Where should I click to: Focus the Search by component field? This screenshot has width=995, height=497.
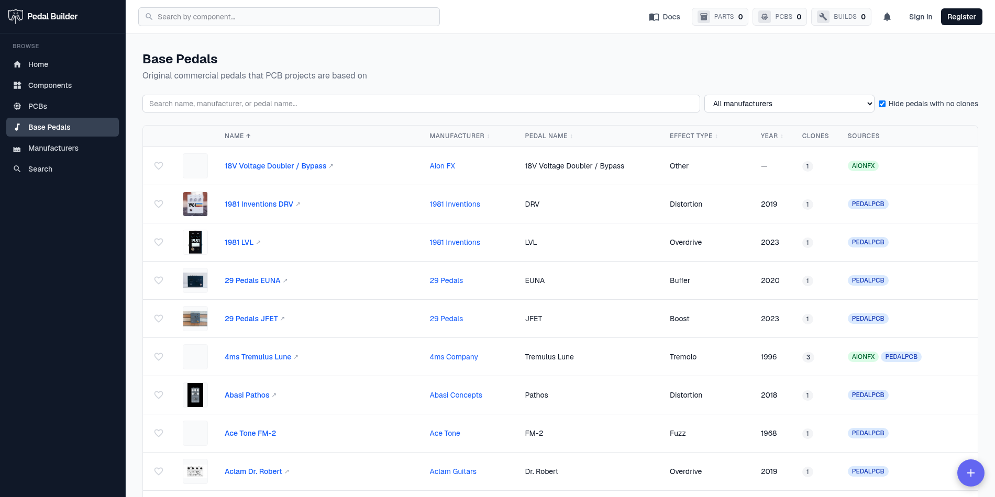(289, 17)
